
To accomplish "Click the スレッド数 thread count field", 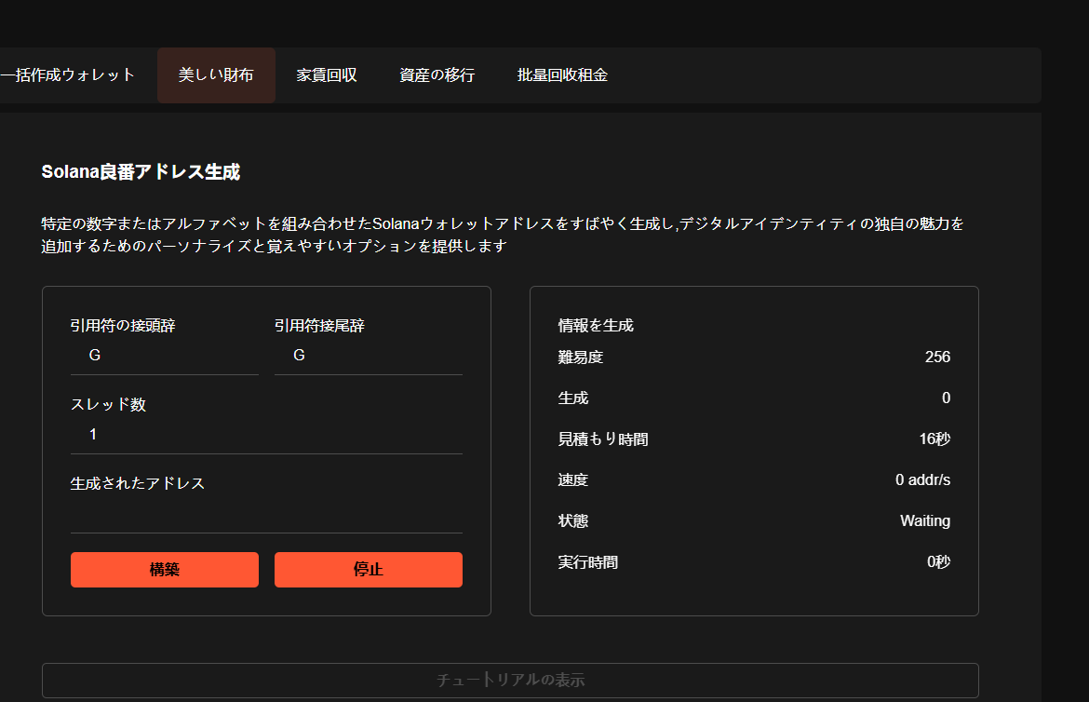I will [266, 435].
